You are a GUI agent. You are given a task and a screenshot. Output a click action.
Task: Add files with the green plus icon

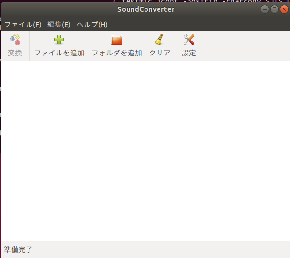click(x=59, y=40)
